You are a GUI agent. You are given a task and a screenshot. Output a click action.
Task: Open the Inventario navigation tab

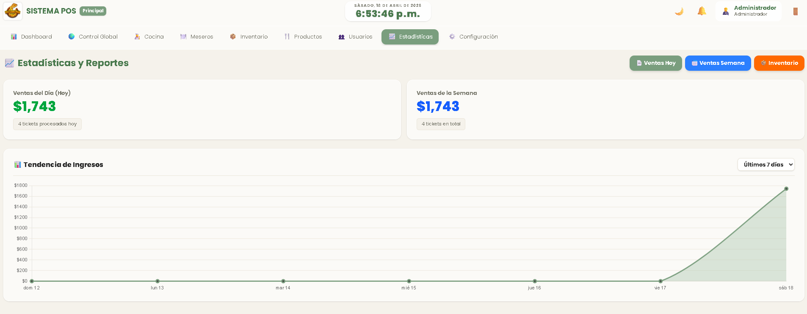249,37
